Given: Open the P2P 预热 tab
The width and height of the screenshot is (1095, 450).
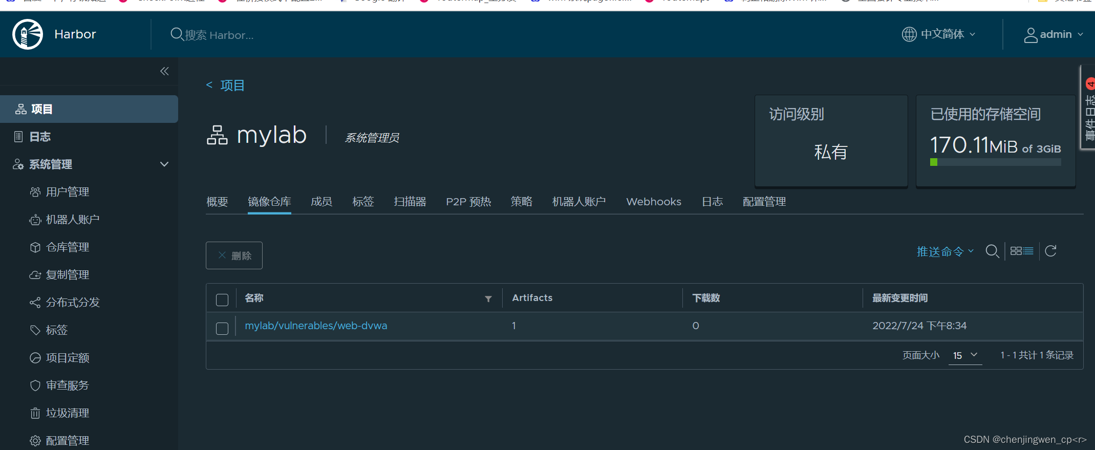Looking at the screenshot, I should tap(468, 202).
